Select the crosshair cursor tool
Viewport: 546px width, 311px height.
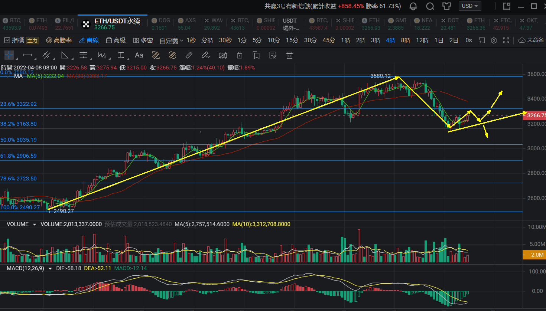click(x=9, y=55)
